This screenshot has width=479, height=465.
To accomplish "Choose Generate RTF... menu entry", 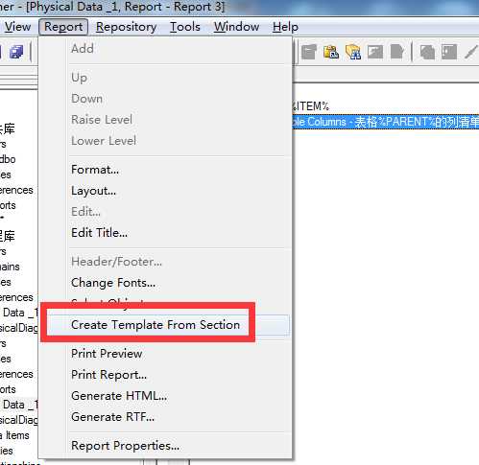I will [x=112, y=417].
